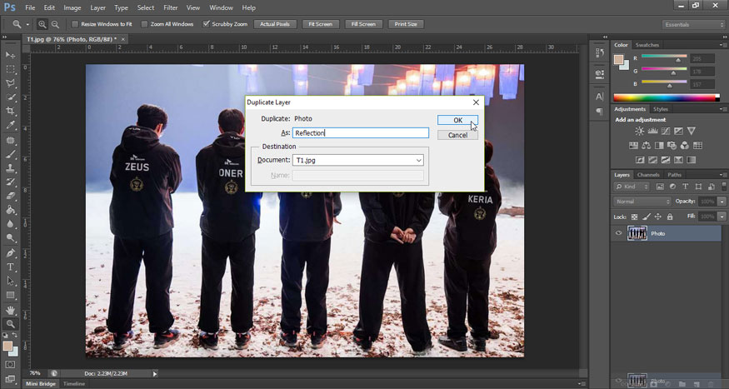This screenshot has height=389, width=729.
Task: Open the Character panel icon
Action: tap(599, 97)
